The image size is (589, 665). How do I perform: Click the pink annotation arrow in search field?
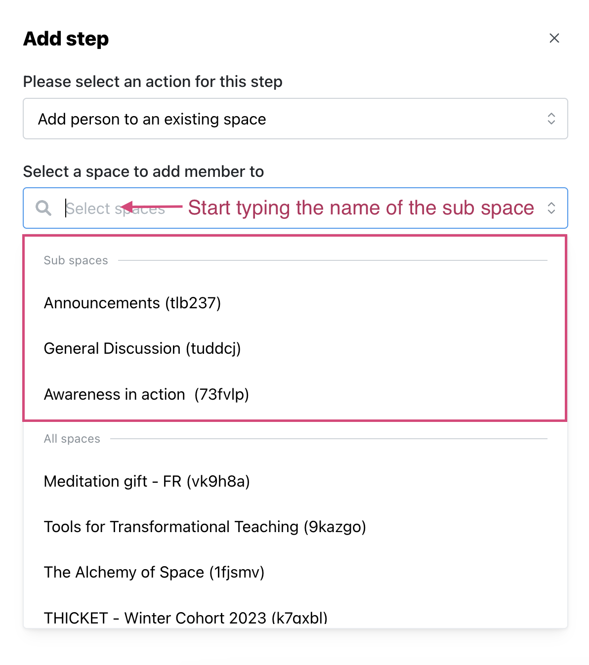[x=151, y=207]
